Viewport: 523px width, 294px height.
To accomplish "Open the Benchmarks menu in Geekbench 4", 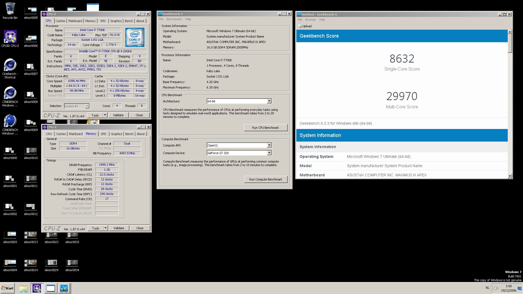I will pyautogui.click(x=174, y=19).
